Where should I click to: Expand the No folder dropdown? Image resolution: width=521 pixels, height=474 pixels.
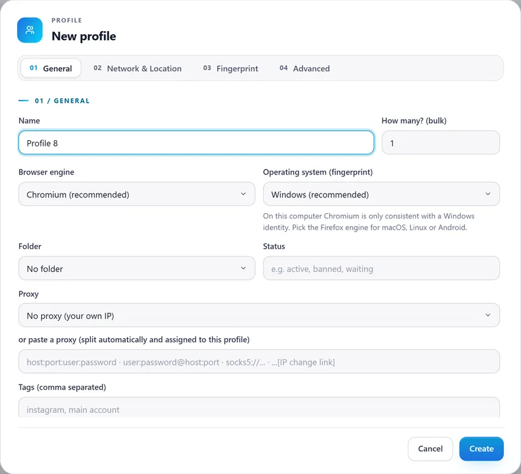coord(137,268)
